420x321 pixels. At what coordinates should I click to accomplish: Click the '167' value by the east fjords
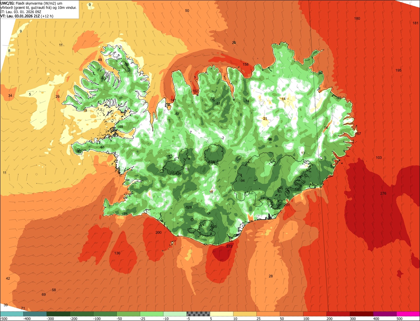(358, 134)
